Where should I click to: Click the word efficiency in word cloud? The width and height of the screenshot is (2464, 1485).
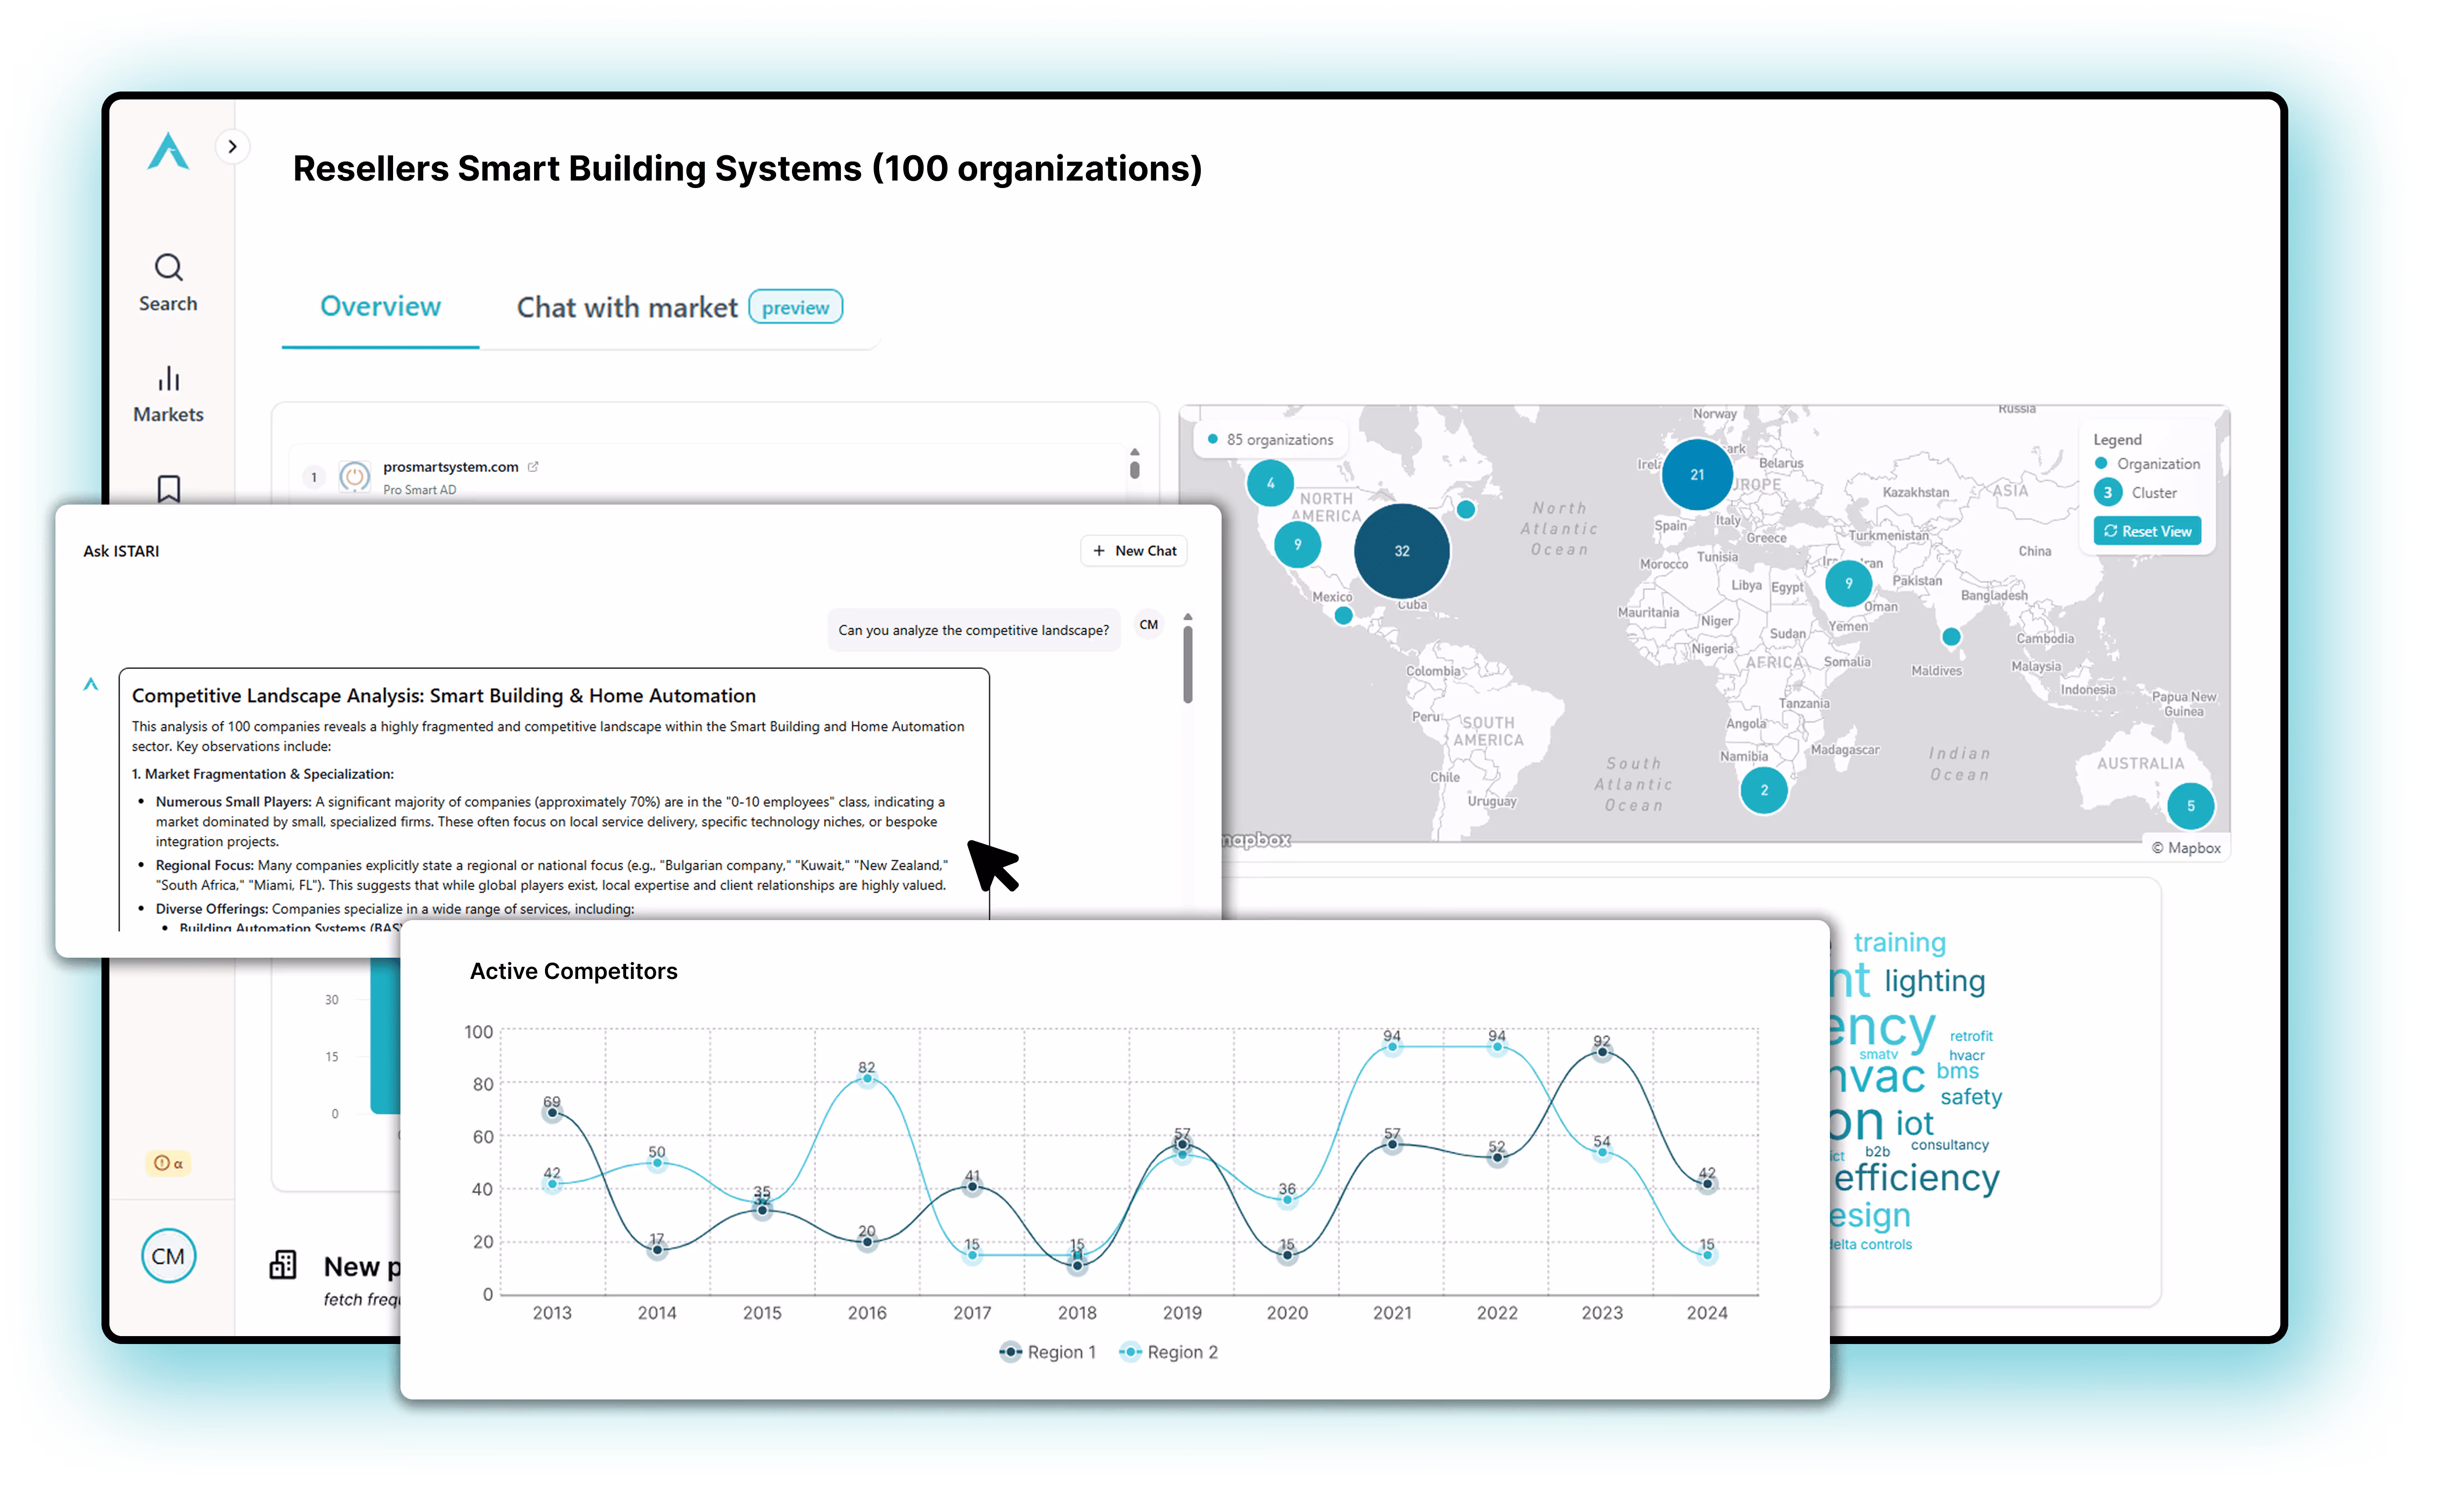(1916, 1178)
